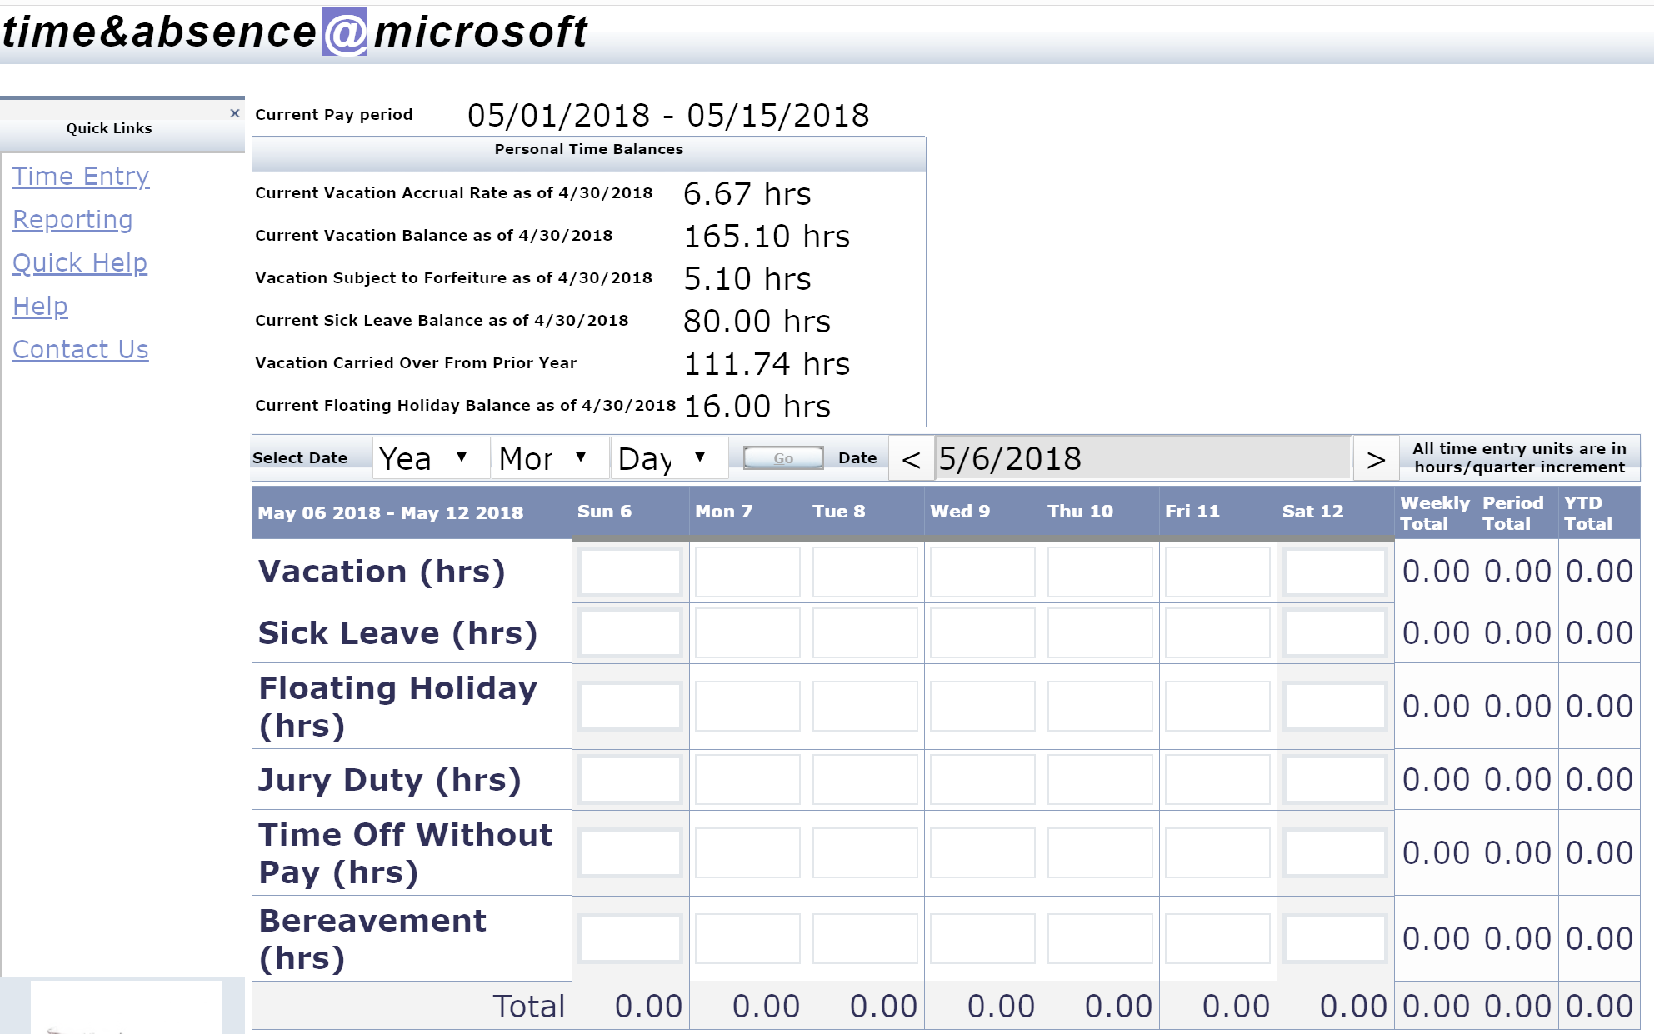Open the Time Entry page
Screen dimensions: 1654x1034
[81, 176]
